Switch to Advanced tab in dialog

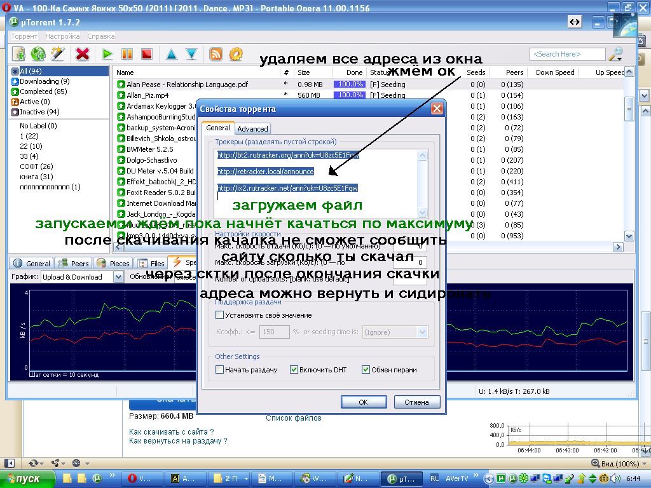pyautogui.click(x=252, y=128)
